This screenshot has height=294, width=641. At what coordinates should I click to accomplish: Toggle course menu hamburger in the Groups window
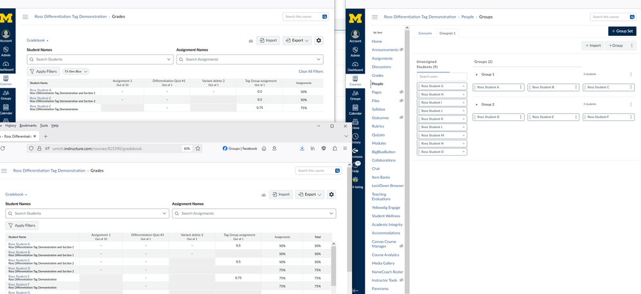click(374, 17)
